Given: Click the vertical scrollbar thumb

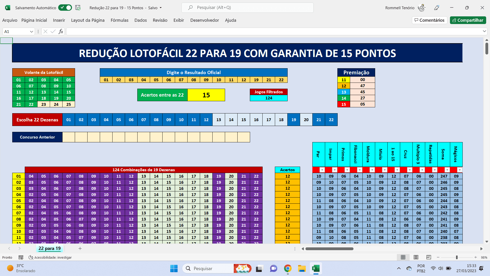Looking at the screenshot, I should coord(487,49).
